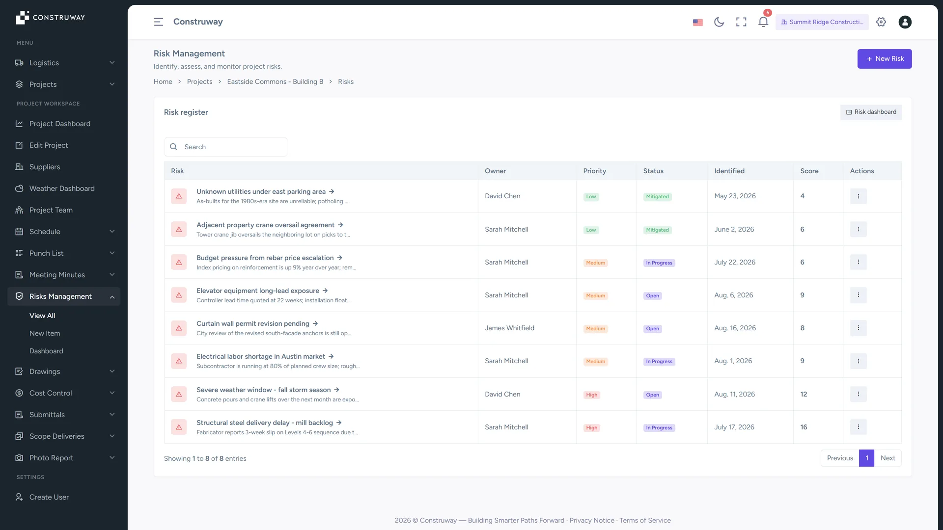Viewport: 943px width, 530px height.
Task: Open actions menu for Budget pressure rebar risk
Action: point(858,262)
